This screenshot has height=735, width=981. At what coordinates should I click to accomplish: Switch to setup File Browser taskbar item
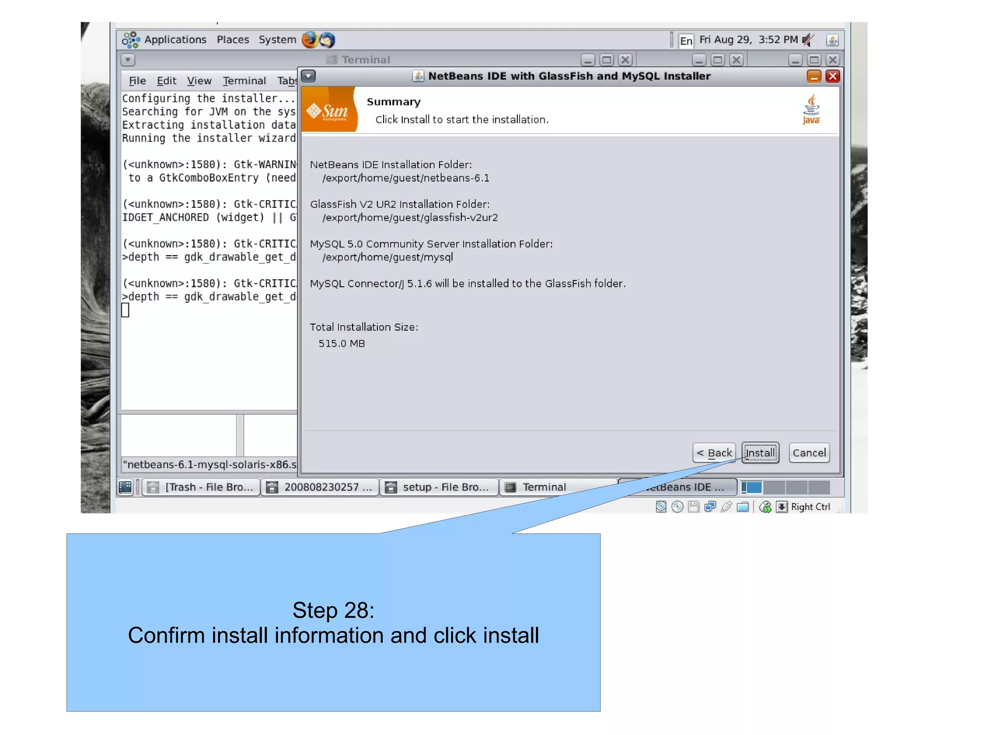438,487
